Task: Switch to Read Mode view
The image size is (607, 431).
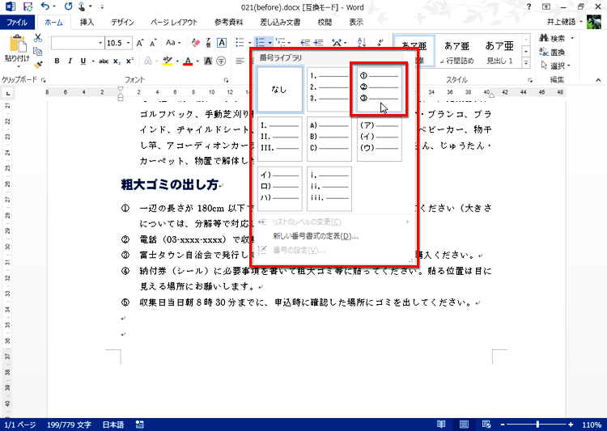Action: point(441,425)
